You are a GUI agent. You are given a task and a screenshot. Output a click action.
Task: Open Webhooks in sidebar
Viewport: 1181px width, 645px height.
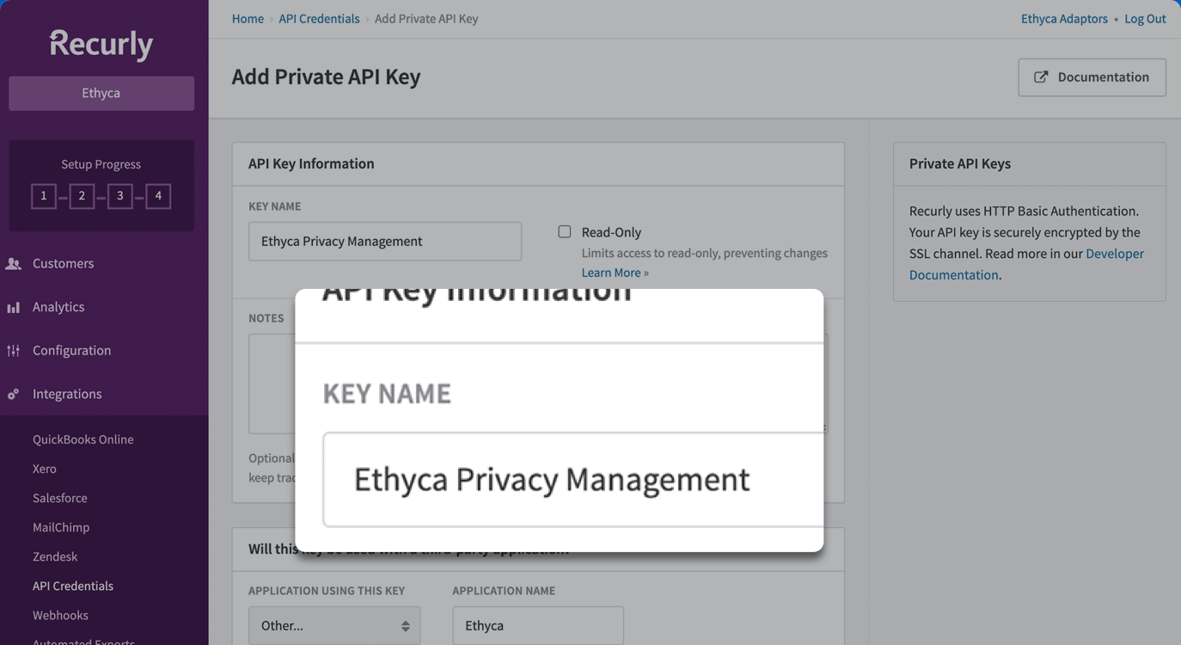(60, 615)
